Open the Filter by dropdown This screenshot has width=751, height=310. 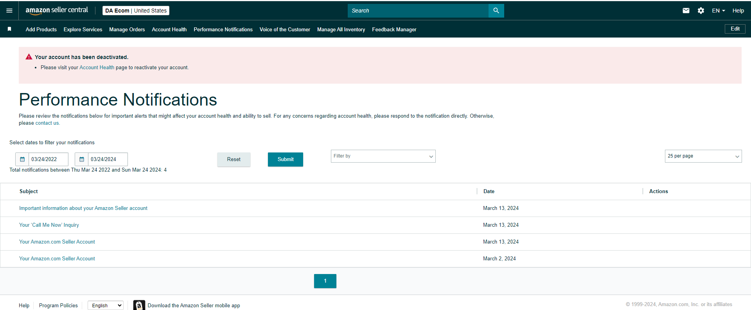(x=383, y=156)
